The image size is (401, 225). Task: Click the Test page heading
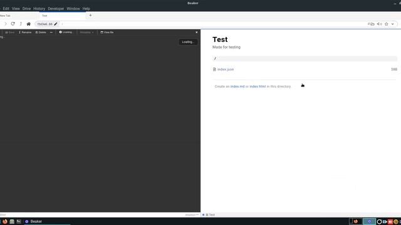220,39
